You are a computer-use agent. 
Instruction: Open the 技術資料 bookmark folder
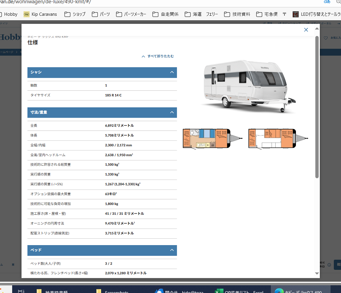tap(237, 14)
